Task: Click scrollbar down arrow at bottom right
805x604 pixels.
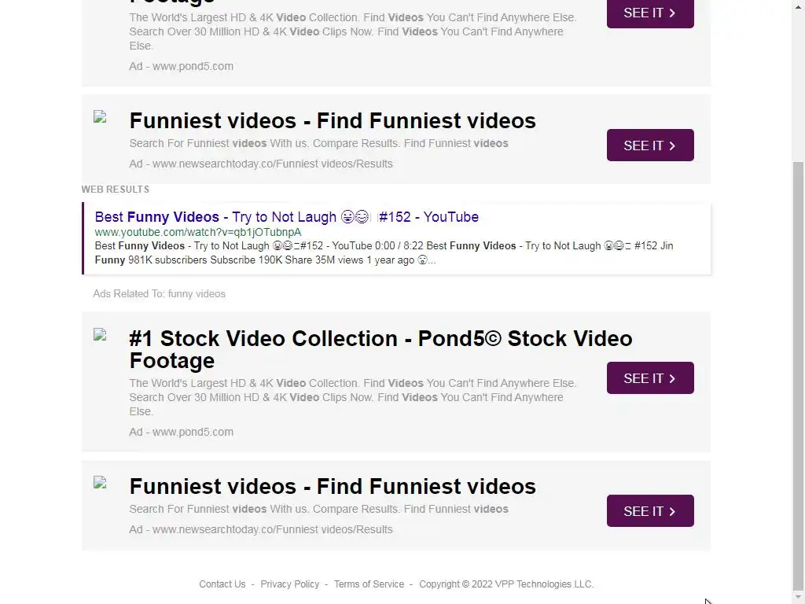Action: [799, 598]
